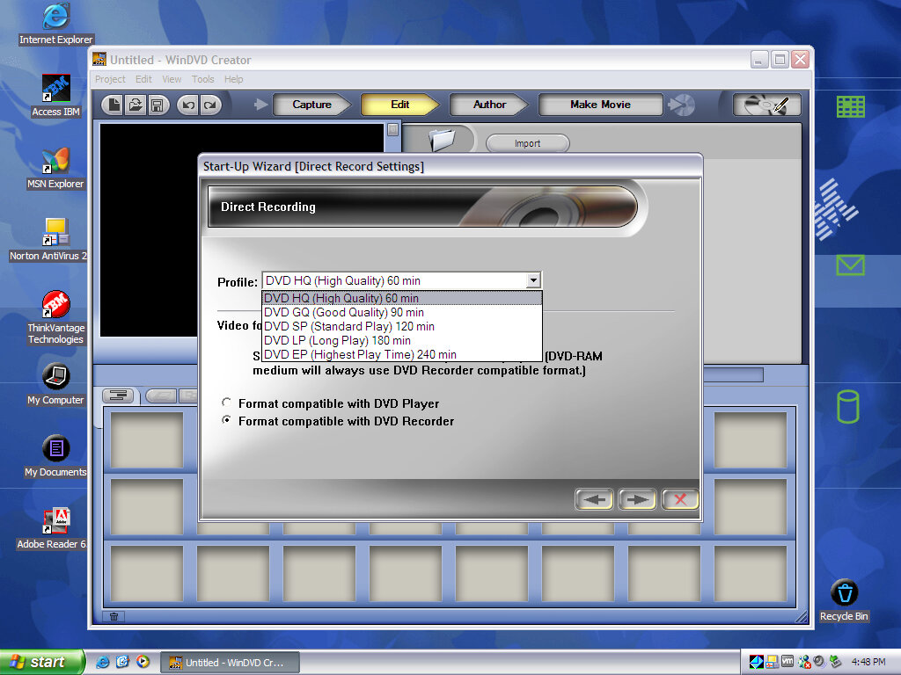901x675 pixels.
Task: Click the trash icon below the storyboard
Action: tap(114, 616)
